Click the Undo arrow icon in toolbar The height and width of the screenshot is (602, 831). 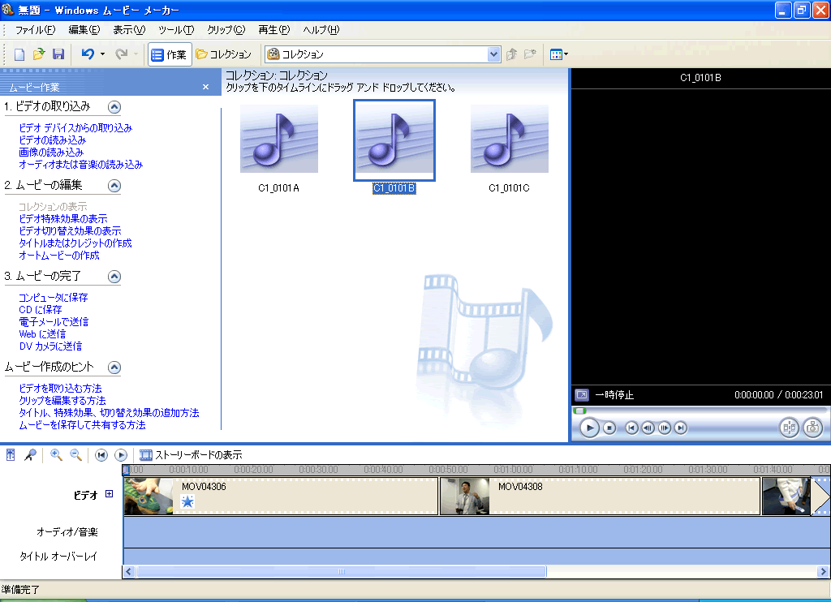[x=88, y=54]
